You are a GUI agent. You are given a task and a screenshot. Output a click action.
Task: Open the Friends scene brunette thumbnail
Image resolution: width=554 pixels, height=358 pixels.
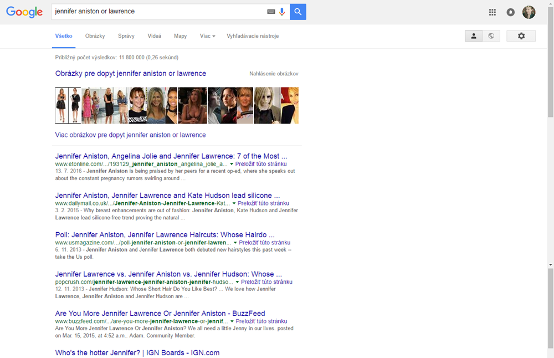193,105
